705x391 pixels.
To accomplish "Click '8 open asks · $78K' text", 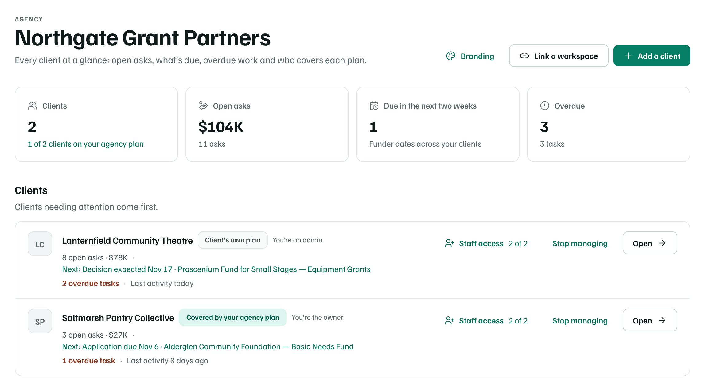I will click(95, 257).
